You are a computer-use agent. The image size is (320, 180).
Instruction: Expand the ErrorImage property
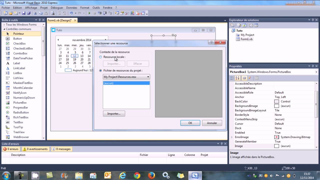point(232,137)
